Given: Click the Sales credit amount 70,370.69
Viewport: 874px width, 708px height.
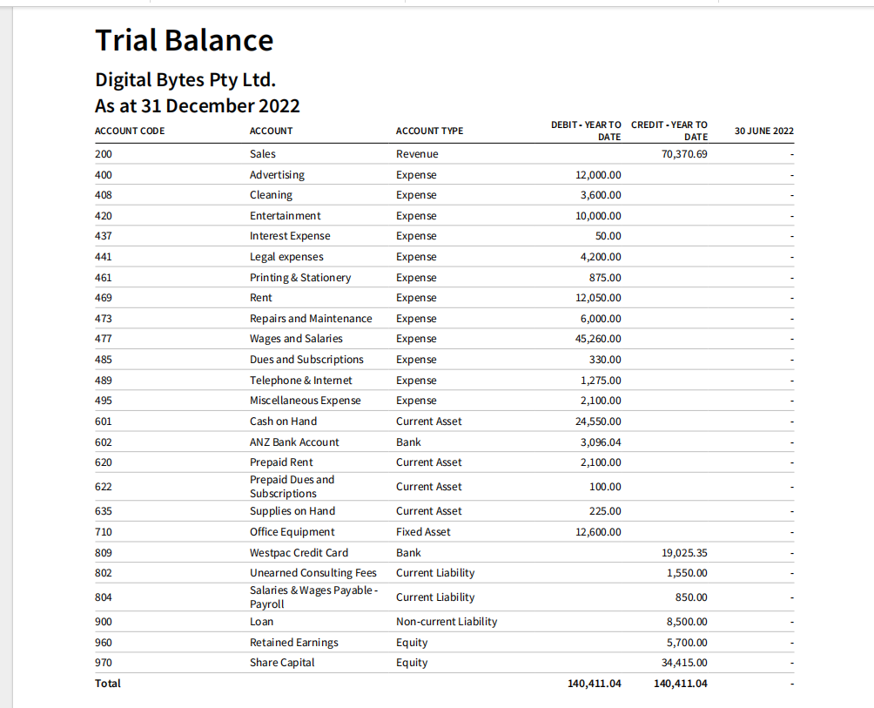Looking at the screenshot, I should (684, 154).
